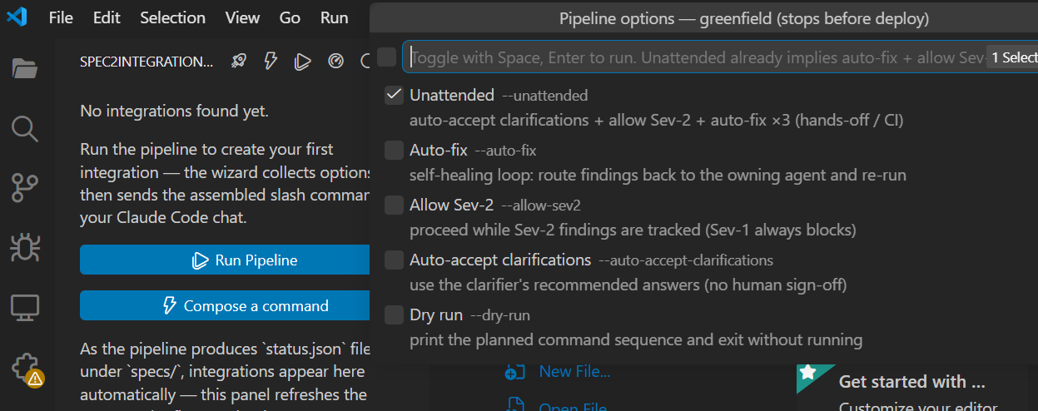The image size is (1038, 411).
Task: Tick the Auto-accept clarifications checkbox
Action: (395, 260)
